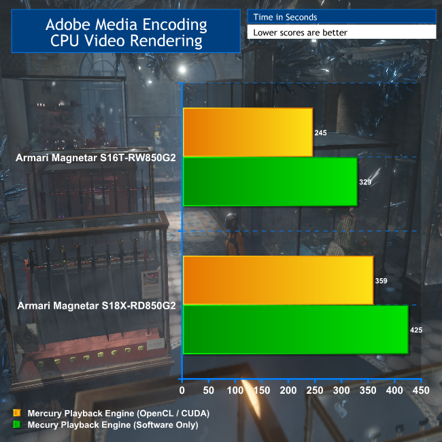Click the axis tick label '100'
442x442 pixels.
pos(235,390)
